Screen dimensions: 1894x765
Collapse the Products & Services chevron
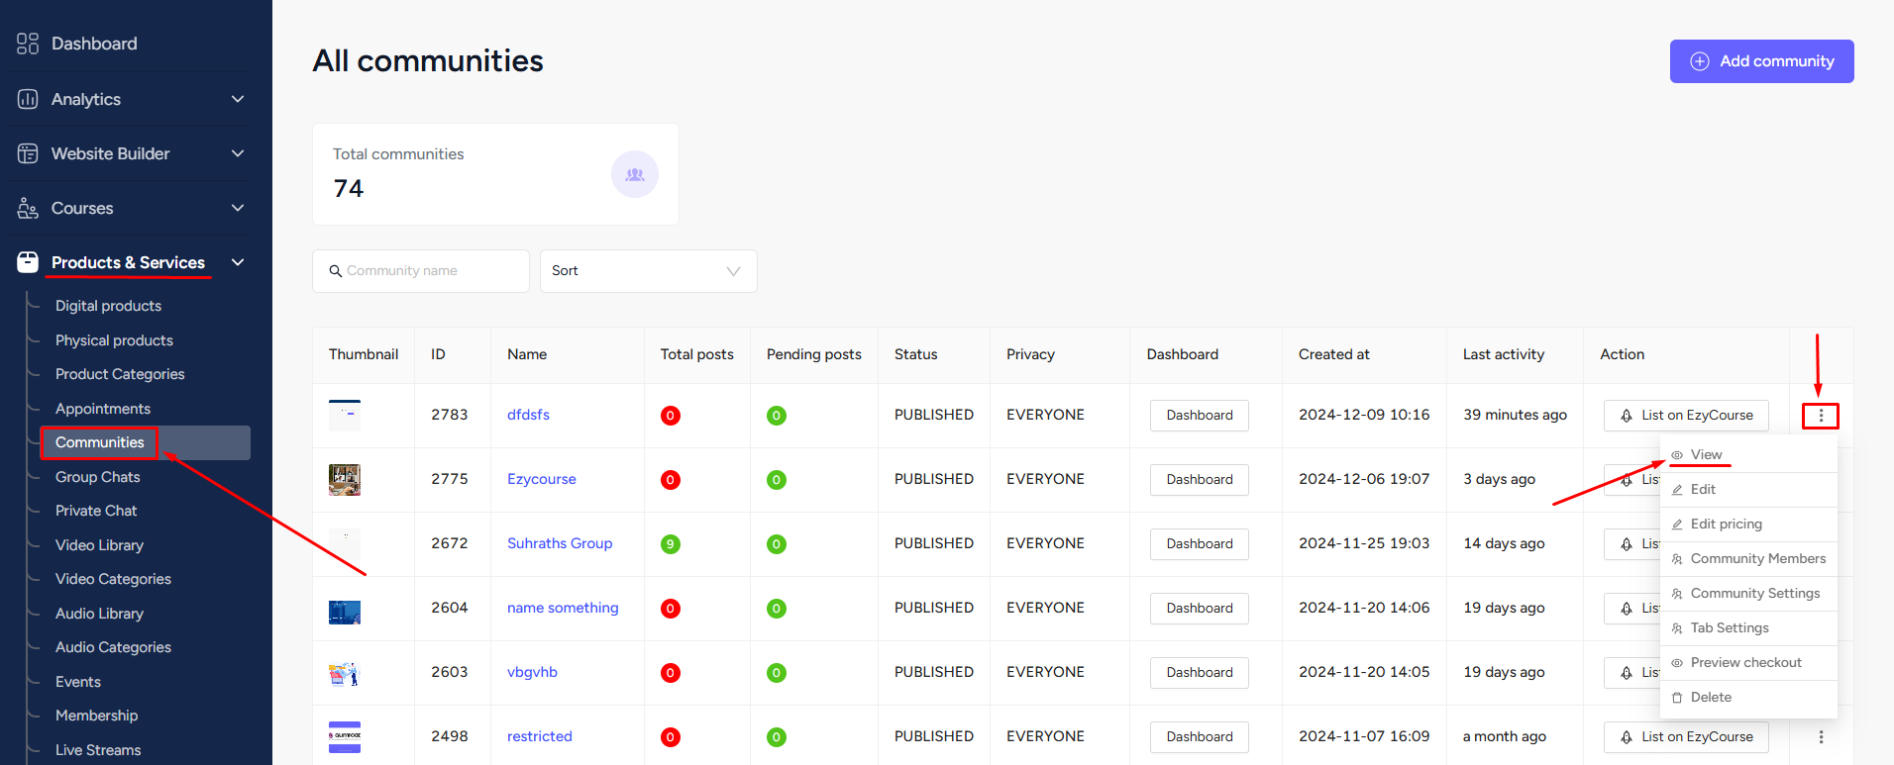point(238,262)
